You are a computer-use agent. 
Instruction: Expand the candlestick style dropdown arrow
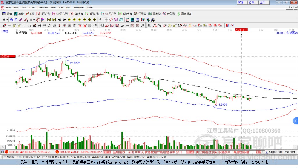(34, 20)
